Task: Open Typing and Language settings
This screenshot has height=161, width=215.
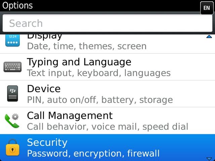Action: pyautogui.click(x=107, y=67)
